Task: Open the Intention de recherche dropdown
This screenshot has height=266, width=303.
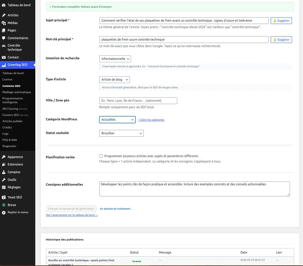Action: pos(115,59)
